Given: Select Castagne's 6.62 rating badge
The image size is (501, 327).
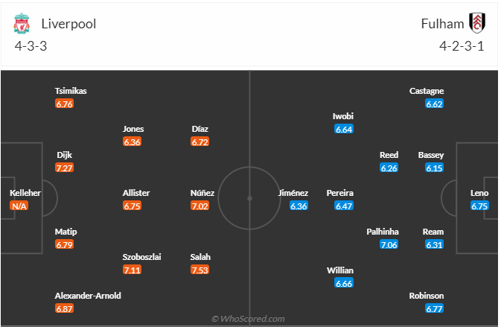Looking at the screenshot, I should click(x=434, y=104).
